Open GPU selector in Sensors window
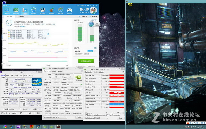206x129 pixels. pyautogui.click(x=96, y=118)
